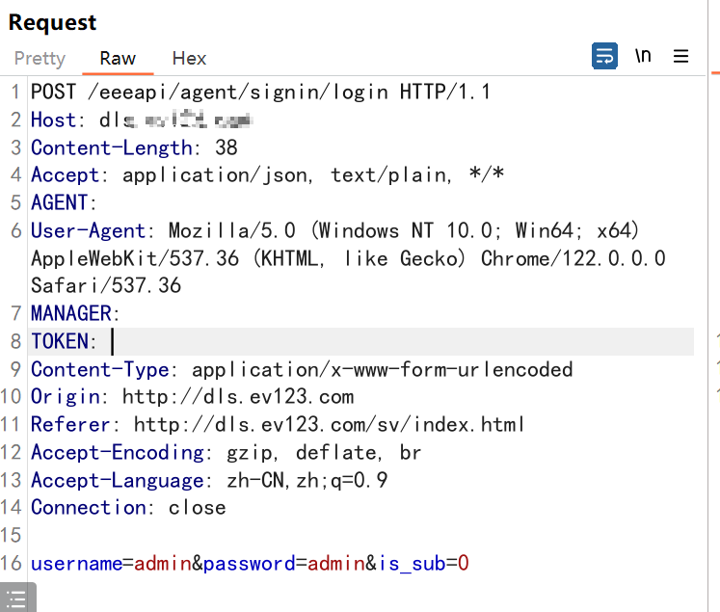The width and height of the screenshot is (720, 612).
Task: Click the Origin header URL
Action: pyautogui.click(x=238, y=397)
